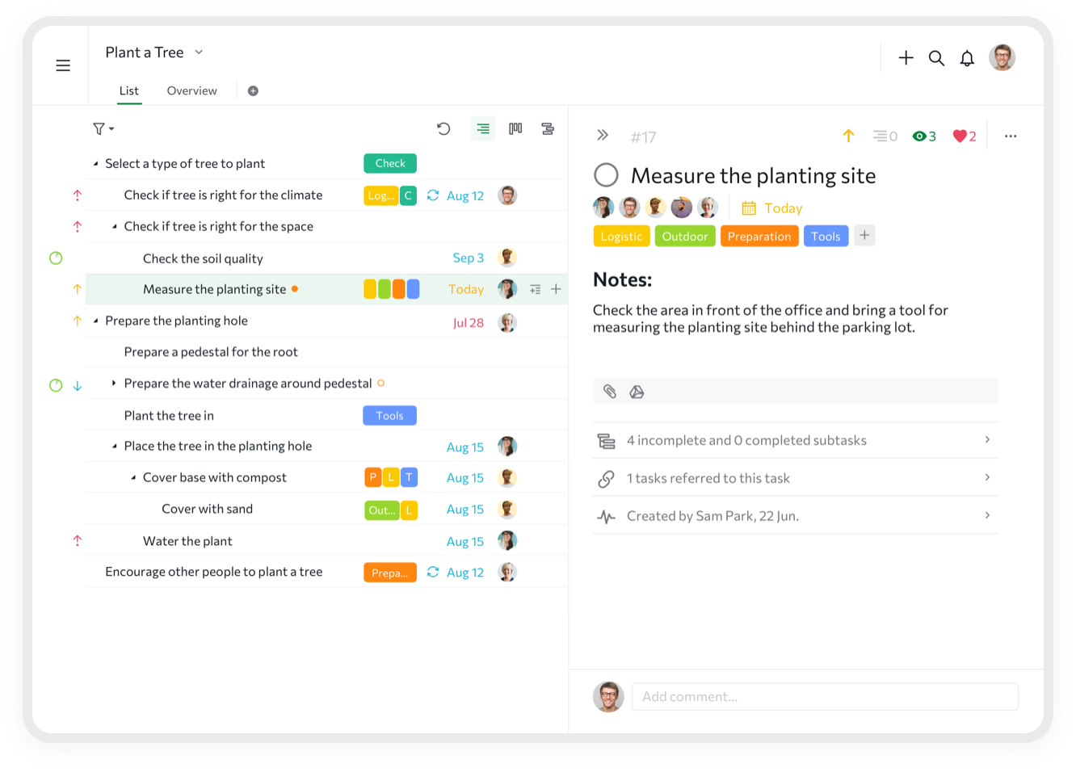1076x772 pixels.
Task: Collapse task detail panel with double chevron
Action: pos(603,136)
